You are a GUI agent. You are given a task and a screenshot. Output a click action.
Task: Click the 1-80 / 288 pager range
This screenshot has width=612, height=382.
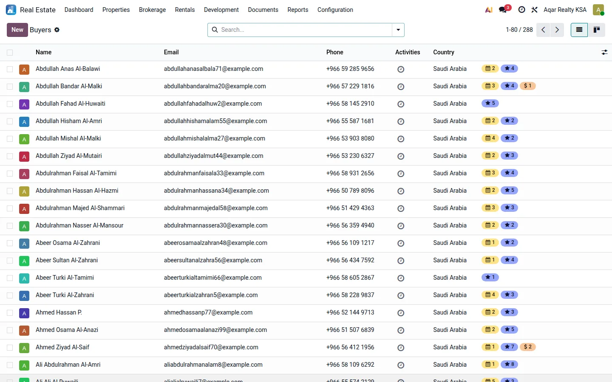point(519,30)
